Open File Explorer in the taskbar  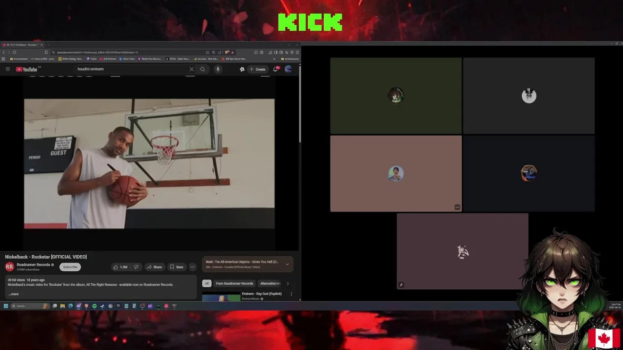tap(62, 306)
